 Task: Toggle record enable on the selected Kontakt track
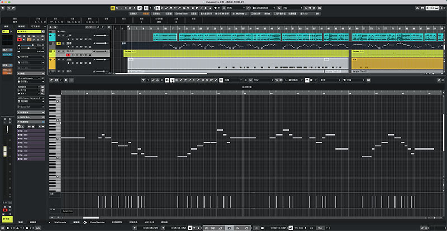(x=68, y=55)
